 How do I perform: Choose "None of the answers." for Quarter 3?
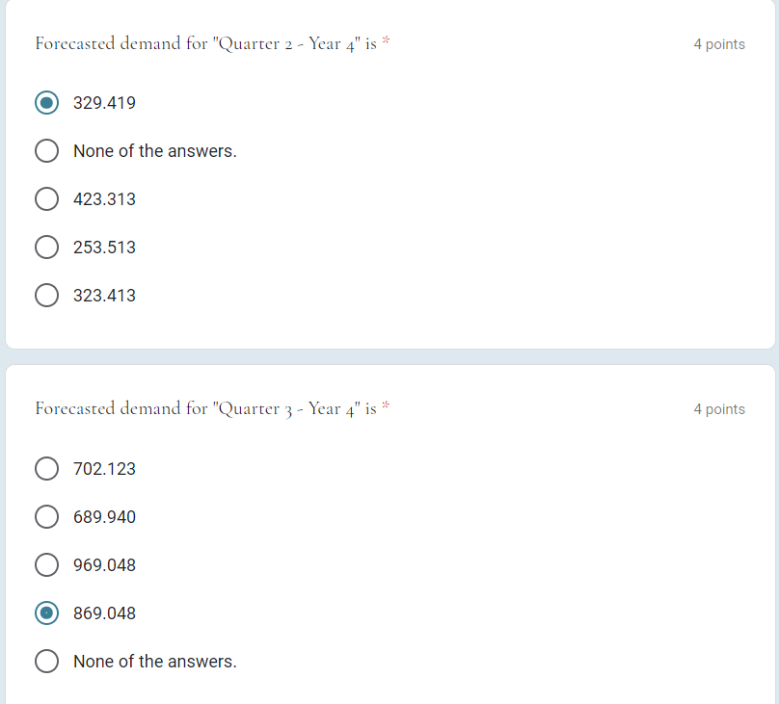(x=46, y=661)
